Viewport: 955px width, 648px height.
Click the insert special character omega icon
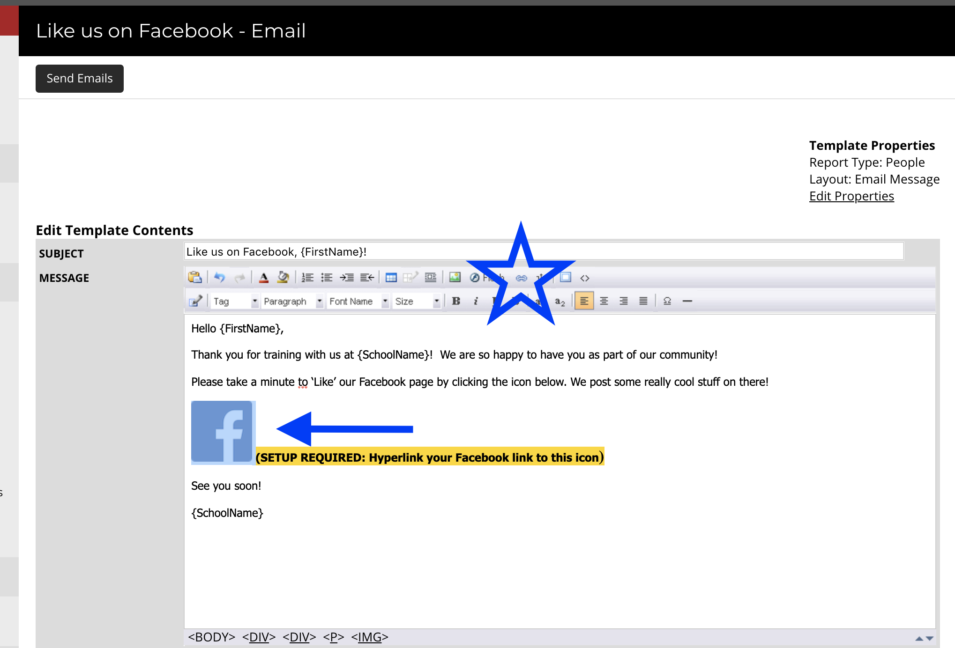pos(667,301)
